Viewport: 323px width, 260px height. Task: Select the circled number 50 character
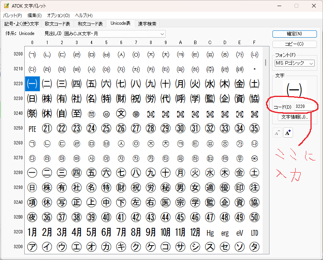tap(255, 217)
